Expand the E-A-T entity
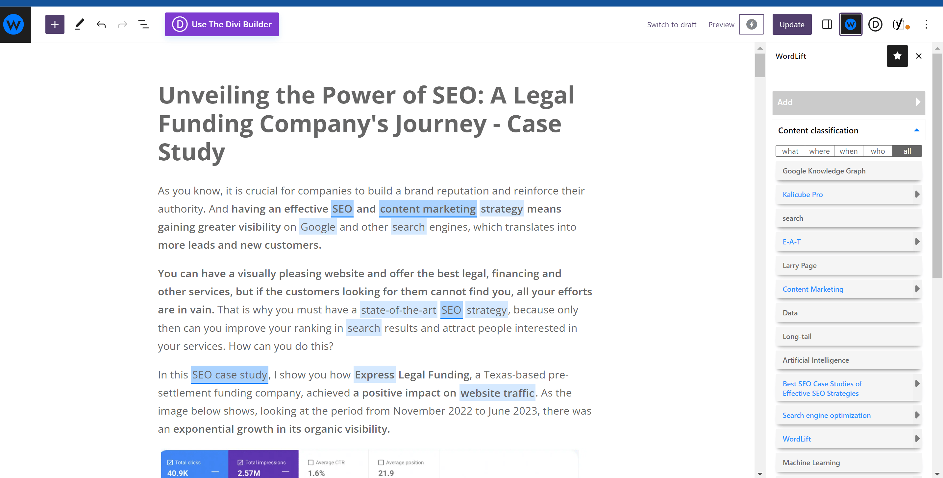943x478 pixels. pos(917,241)
